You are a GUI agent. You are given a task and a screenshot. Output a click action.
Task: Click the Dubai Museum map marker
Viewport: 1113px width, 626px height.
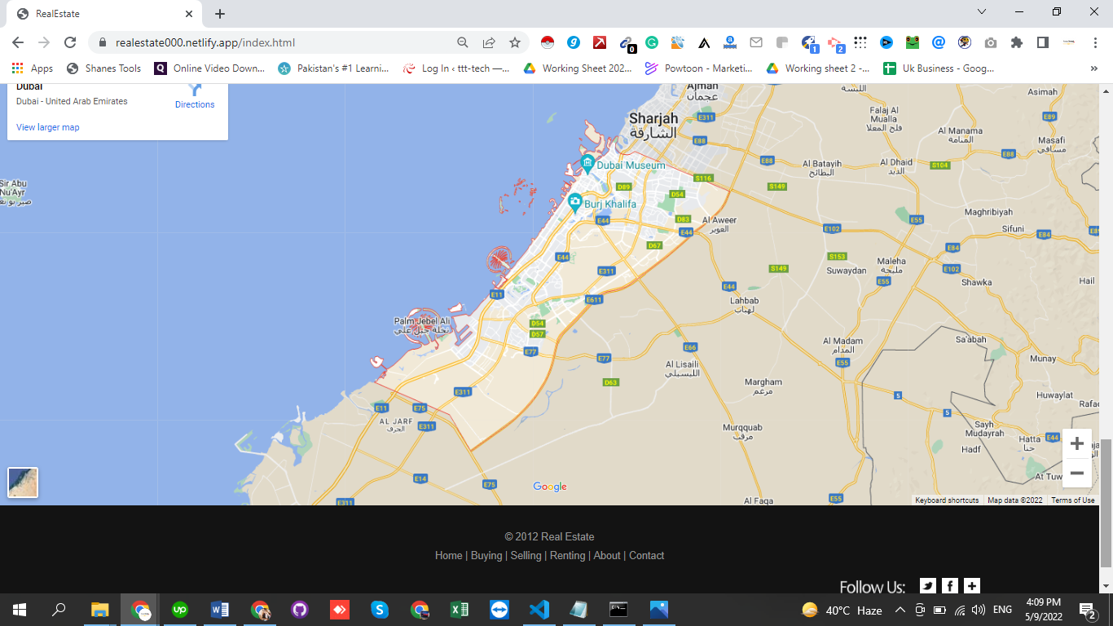tap(587, 164)
